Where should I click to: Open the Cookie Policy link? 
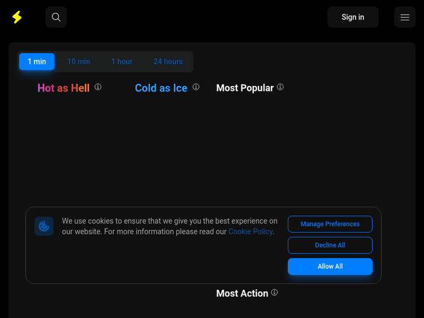pos(250,232)
